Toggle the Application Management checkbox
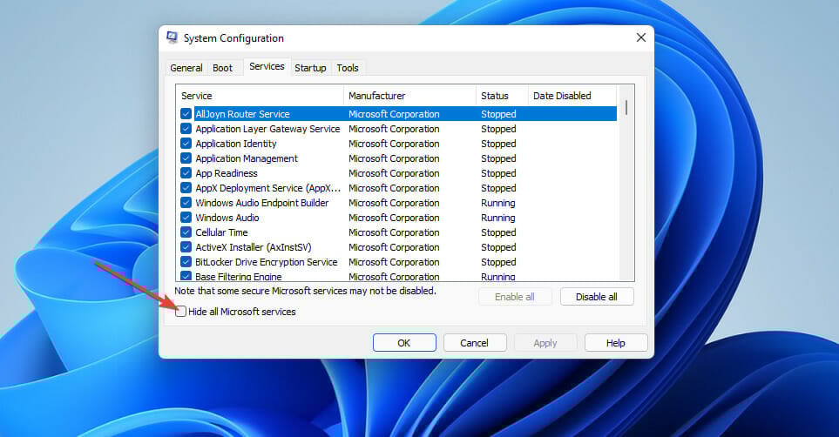This screenshot has height=437, width=839. [186, 158]
